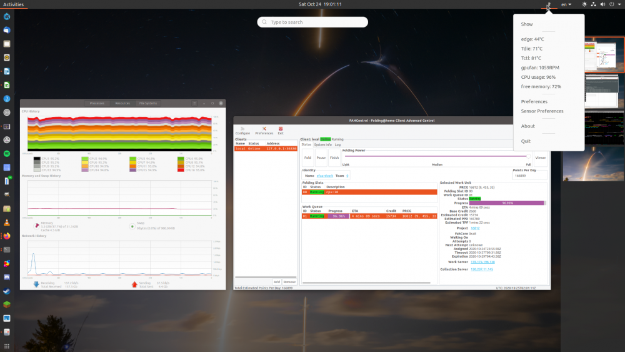Image resolution: width=625 pixels, height=352 pixels.
Task: Click Show in the sensors menu
Action: coord(526,24)
